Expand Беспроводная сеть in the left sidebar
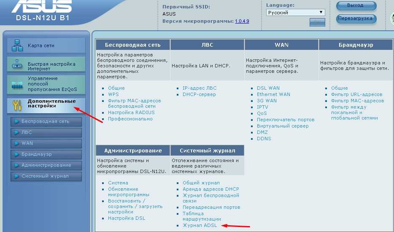The image size is (394, 232). pos(46,122)
